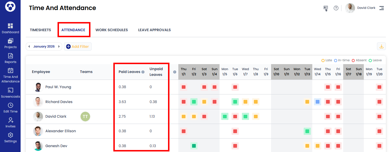Click the help question mark icon
This screenshot has width=391, height=152.
[x=336, y=8]
